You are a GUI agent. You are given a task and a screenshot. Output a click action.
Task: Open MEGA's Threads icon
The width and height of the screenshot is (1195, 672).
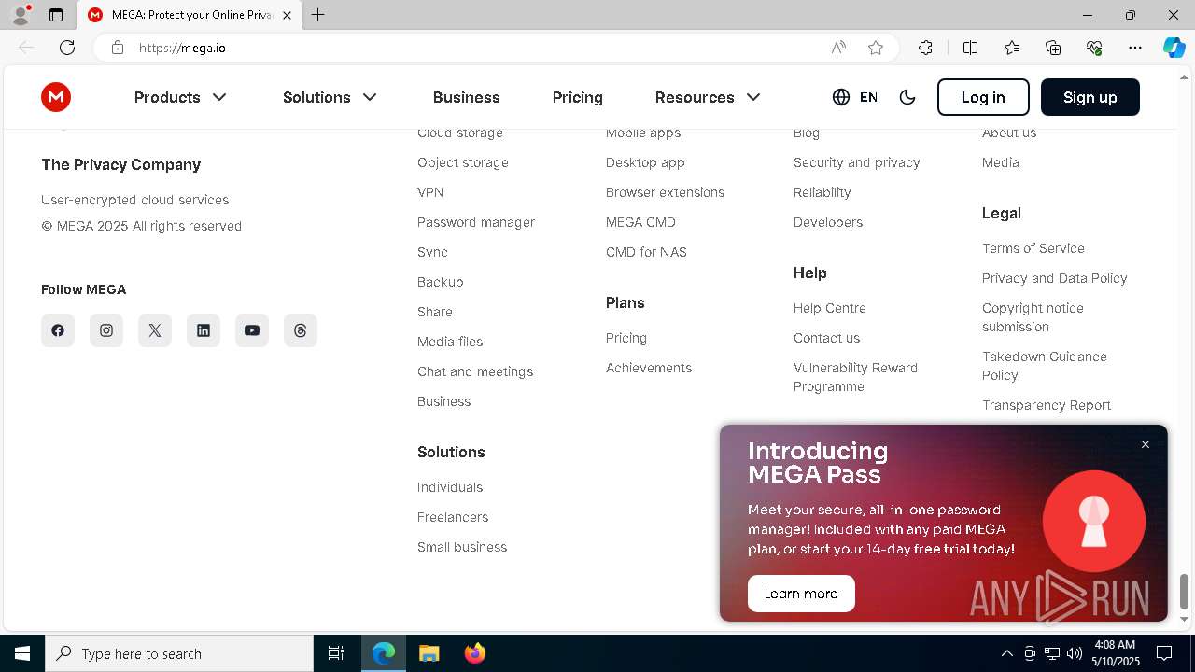[301, 330]
